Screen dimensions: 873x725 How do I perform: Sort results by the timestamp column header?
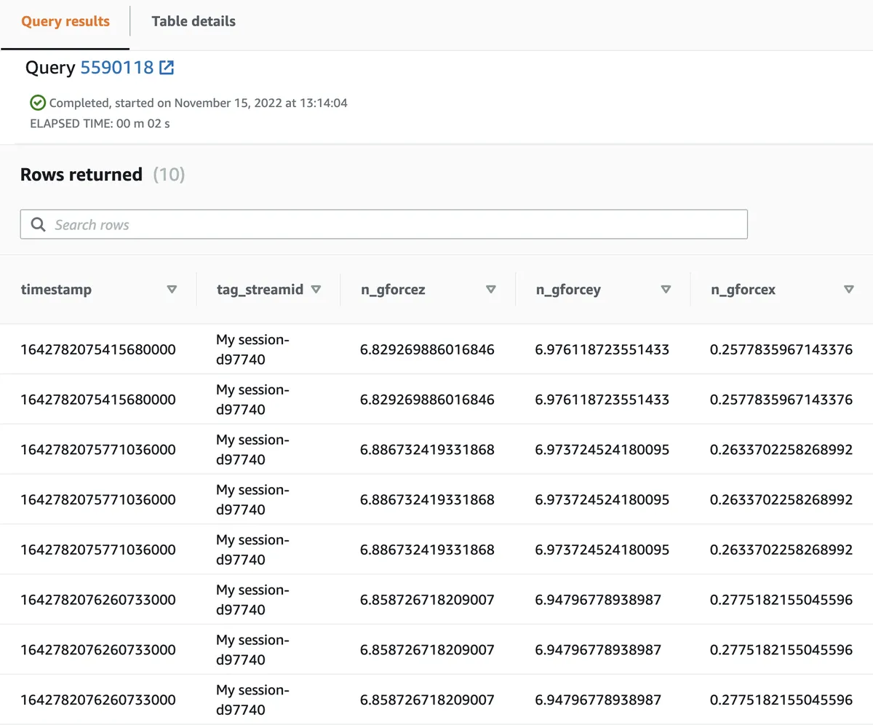click(x=56, y=289)
